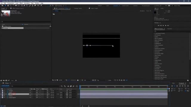
Task: Click the Search Help field
Action: (x=181, y=6)
